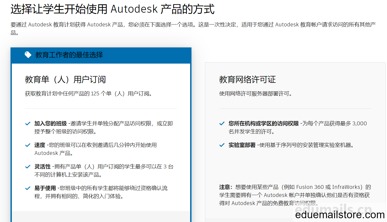387x222 pixels.
Task: Click the text 授予整个班级的访问权限
Action: 65,132
